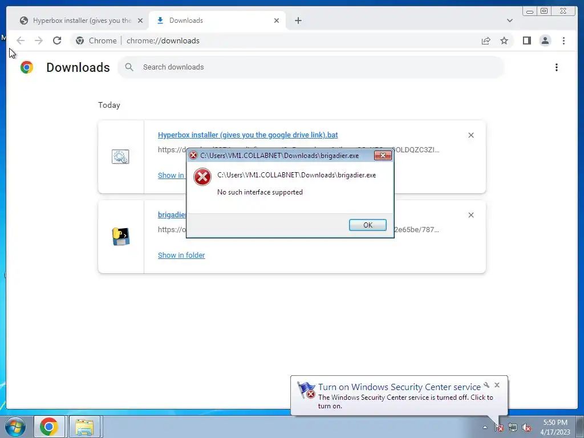Click the Search downloads field
The image size is (584, 438).
click(x=311, y=67)
